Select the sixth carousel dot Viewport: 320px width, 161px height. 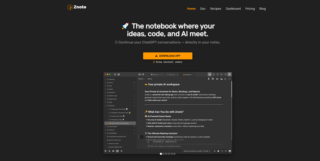174,154
